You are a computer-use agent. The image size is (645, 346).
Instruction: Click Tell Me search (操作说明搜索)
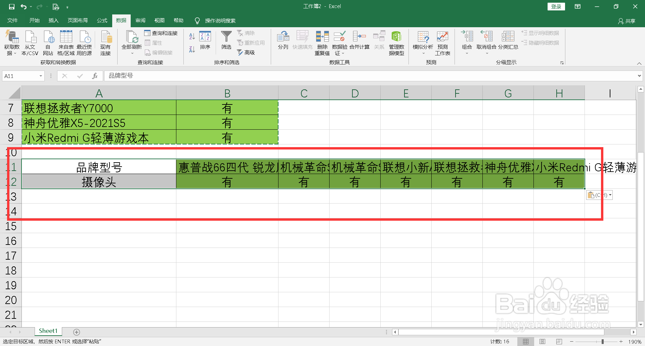(215, 20)
